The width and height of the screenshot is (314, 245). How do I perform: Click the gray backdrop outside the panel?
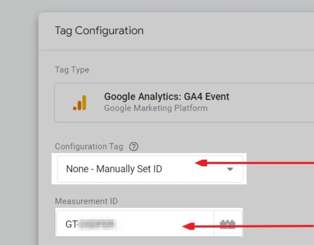18,118
